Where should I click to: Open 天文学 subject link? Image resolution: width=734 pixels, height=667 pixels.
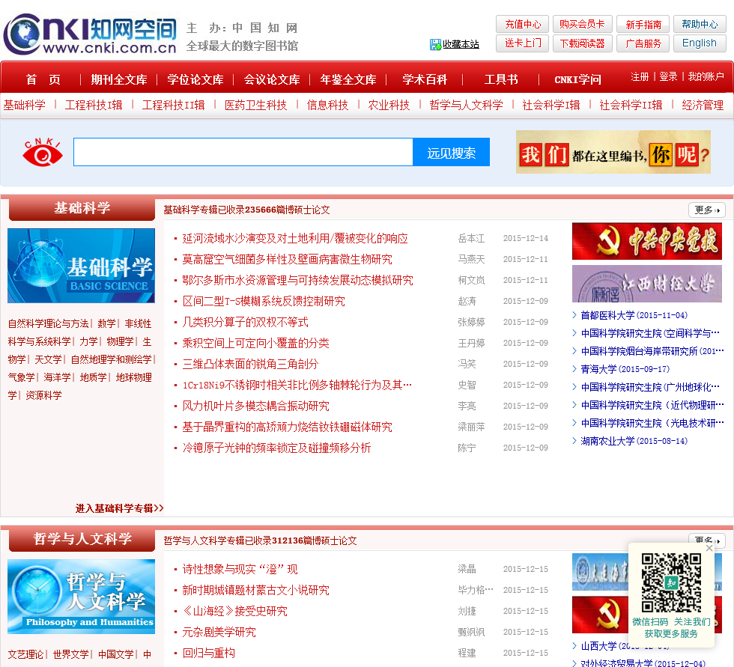click(48, 359)
